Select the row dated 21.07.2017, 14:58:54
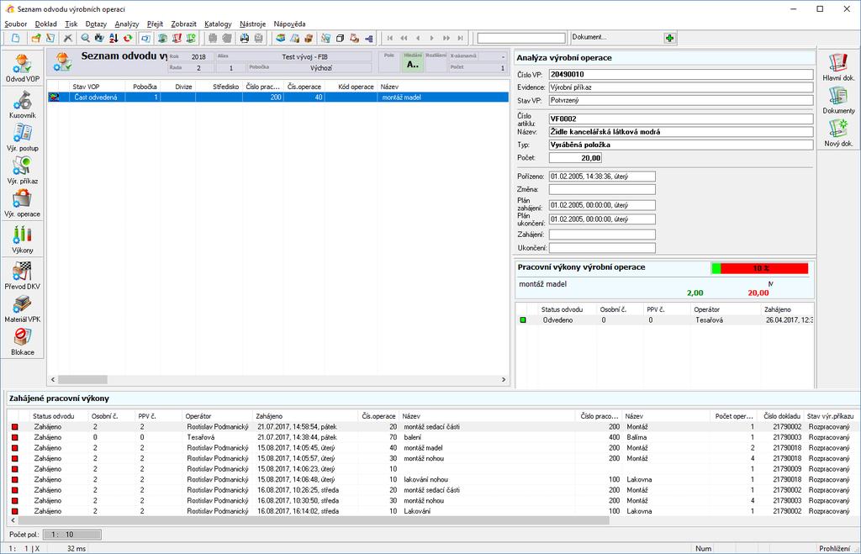The width and height of the screenshot is (861, 554). tap(434, 426)
